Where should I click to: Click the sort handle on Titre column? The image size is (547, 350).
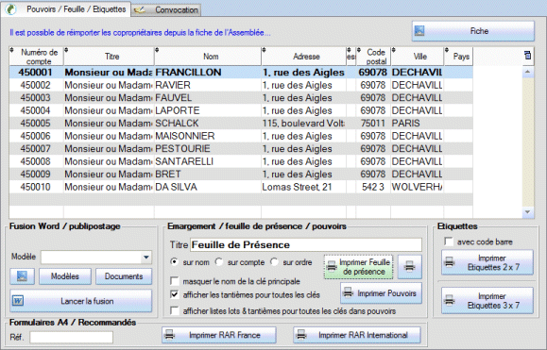tap(66, 50)
